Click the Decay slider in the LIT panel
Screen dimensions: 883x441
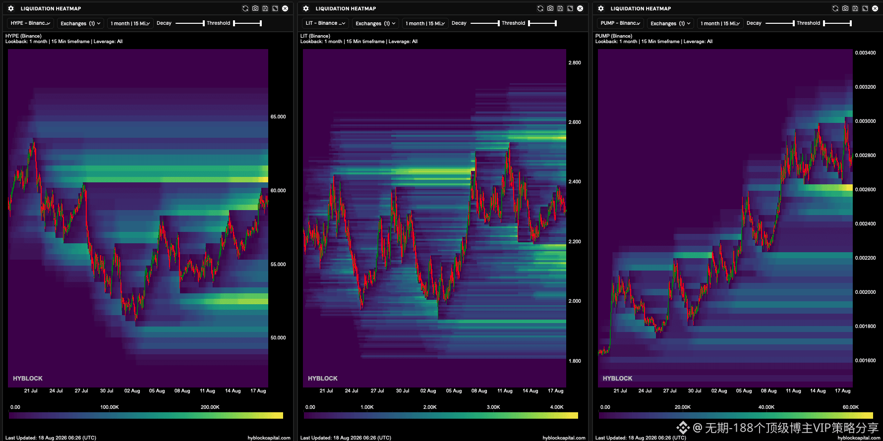click(x=485, y=23)
